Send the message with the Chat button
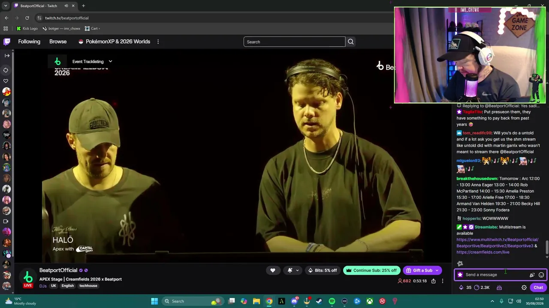 (538, 287)
